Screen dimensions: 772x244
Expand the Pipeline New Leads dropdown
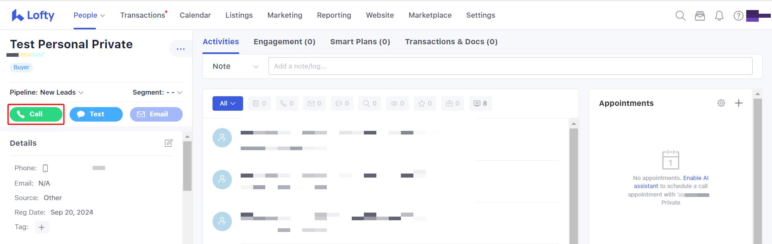click(47, 92)
